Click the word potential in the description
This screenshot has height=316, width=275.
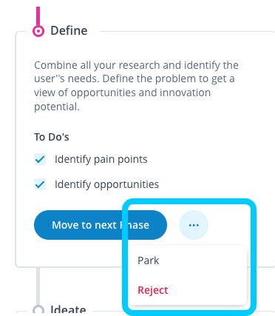(55, 107)
